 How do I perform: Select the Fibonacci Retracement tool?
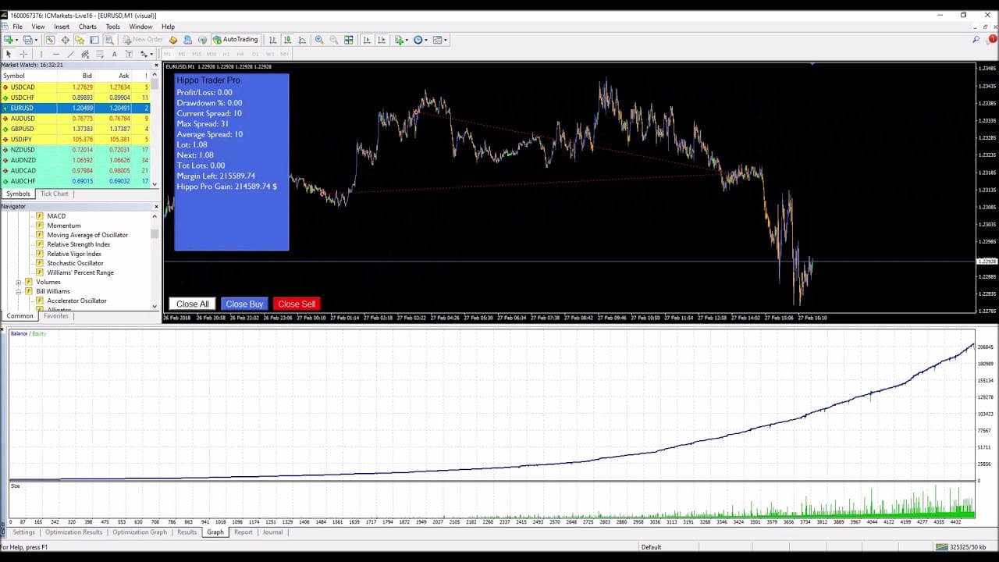click(x=100, y=54)
